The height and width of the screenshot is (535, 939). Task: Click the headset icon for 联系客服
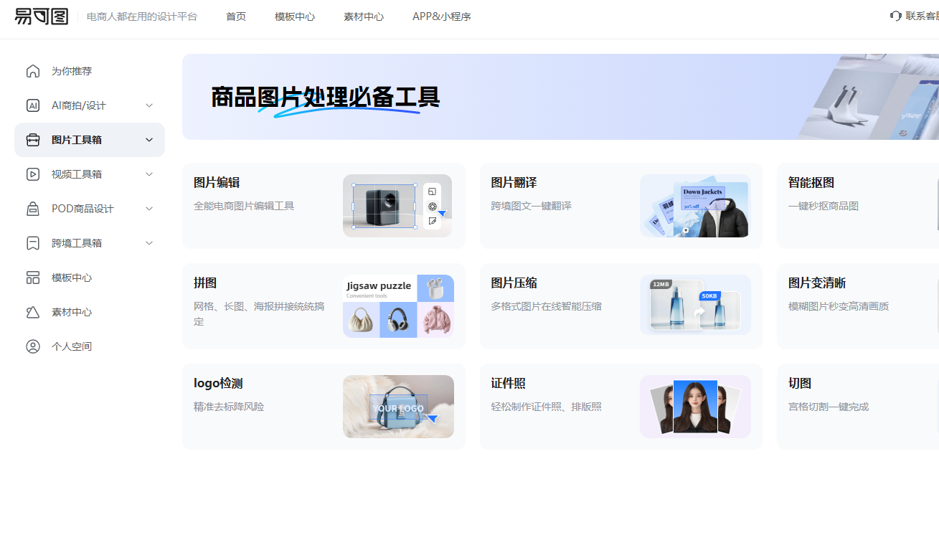coord(895,16)
